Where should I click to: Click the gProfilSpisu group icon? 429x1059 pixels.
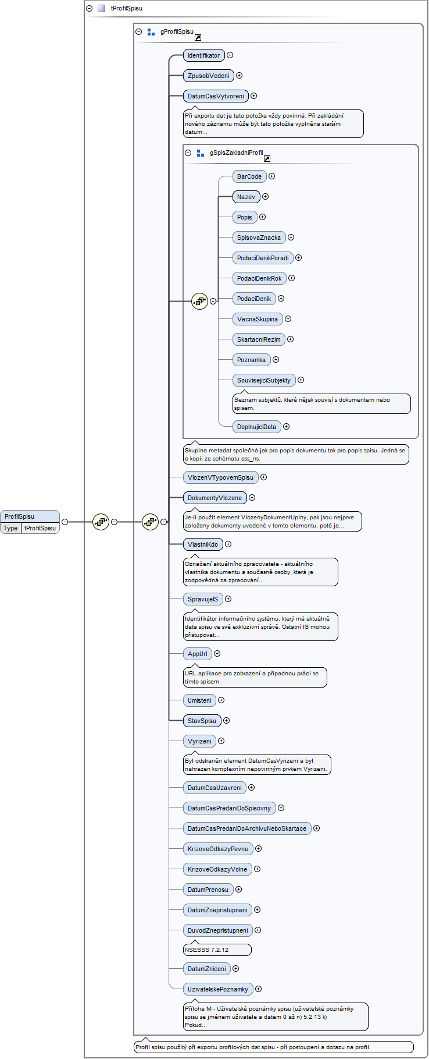[151, 32]
